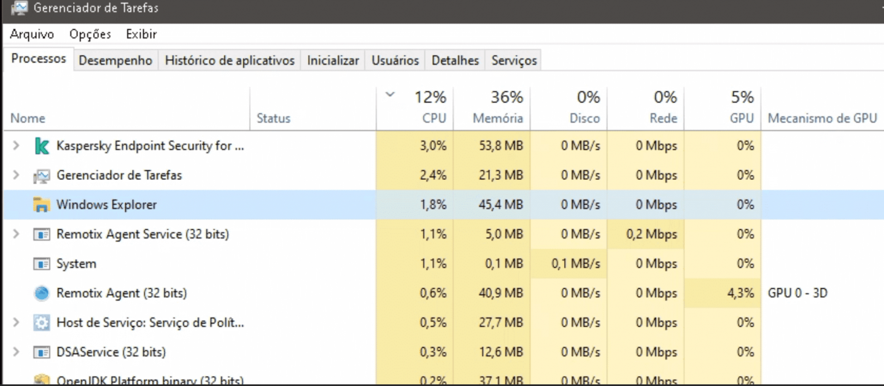Switch to the Desempenho tab
This screenshot has width=884, height=386.
(115, 61)
